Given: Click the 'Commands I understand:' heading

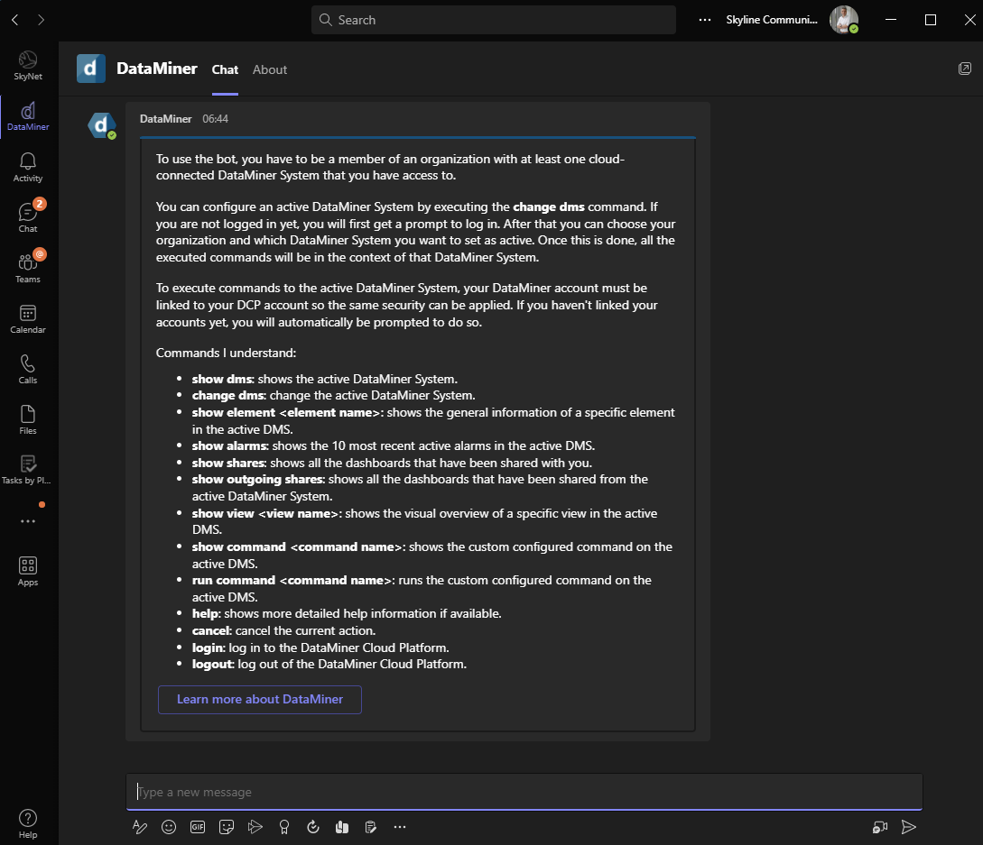Looking at the screenshot, I should pyautogui.click(x=226, y=354).
